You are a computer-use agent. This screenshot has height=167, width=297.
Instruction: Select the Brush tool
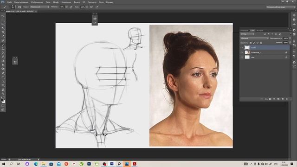pyautogui.click(x=3, y=45)
